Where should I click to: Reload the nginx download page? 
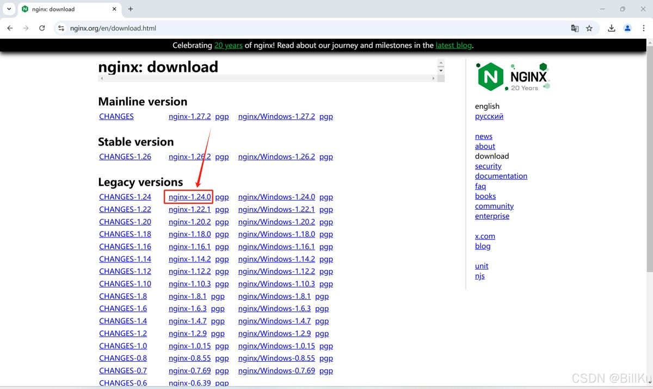coord(42,28)
